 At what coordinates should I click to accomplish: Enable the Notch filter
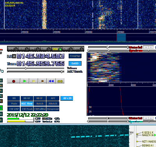(x=40, y=103)
